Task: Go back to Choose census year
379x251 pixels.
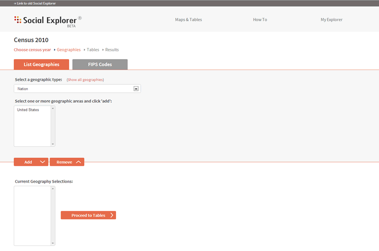Action: point(32,50)
